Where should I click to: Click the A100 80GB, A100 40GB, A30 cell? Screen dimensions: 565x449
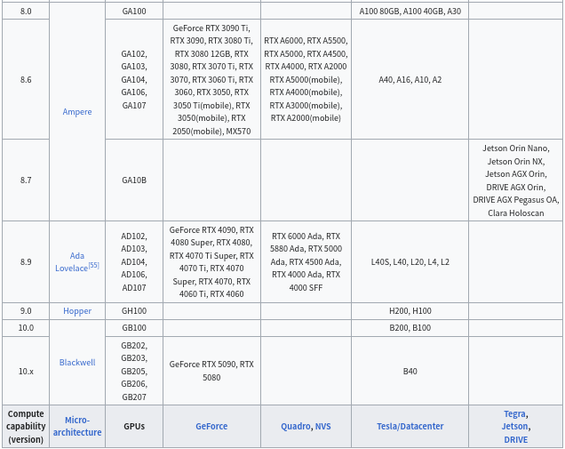[410, 12]
